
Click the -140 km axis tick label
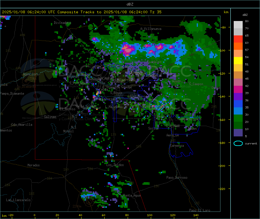coord(222,96)
